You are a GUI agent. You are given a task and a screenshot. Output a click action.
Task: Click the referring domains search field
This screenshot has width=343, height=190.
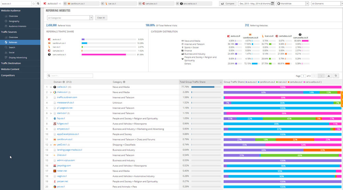[70, 76]
